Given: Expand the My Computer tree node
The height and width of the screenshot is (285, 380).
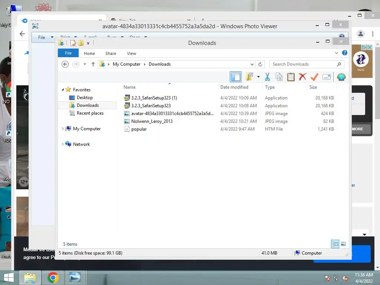Looking at the screenshot, I should (x=63, y=129).
